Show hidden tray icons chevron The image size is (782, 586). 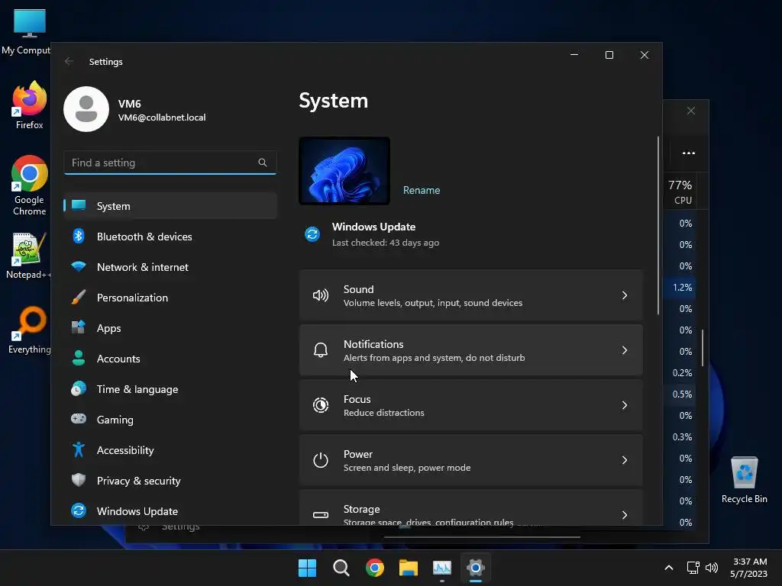click(x=669, y=568)
